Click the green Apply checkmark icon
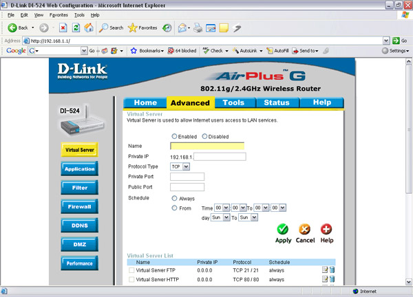Viewport: 413px width, 297px height. [x=283, y=230]
